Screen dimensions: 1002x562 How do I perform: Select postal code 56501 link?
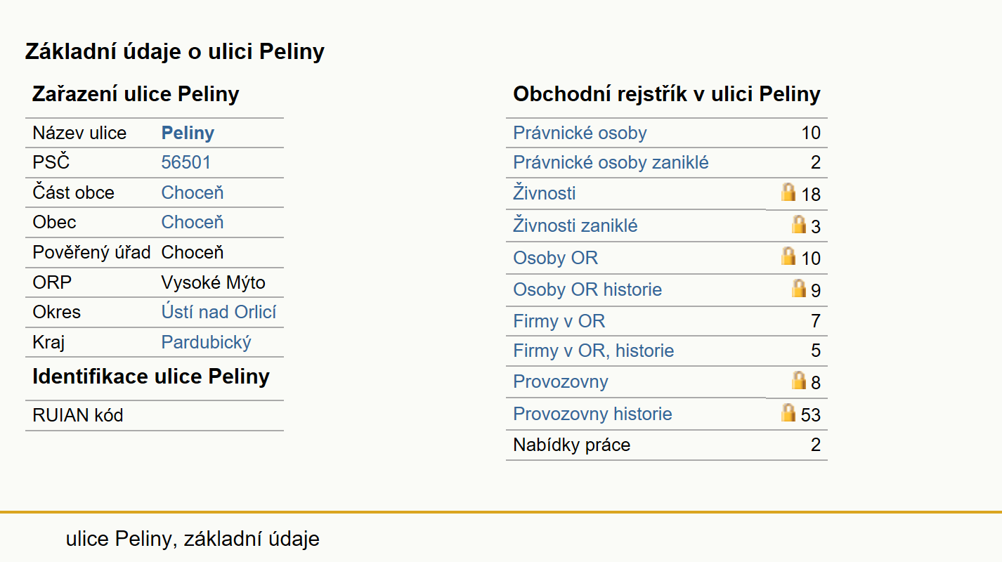pos(186,162)
